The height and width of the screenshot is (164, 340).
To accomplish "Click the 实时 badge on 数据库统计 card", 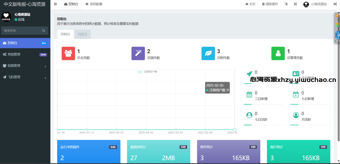I will click(x=183, y=147).
